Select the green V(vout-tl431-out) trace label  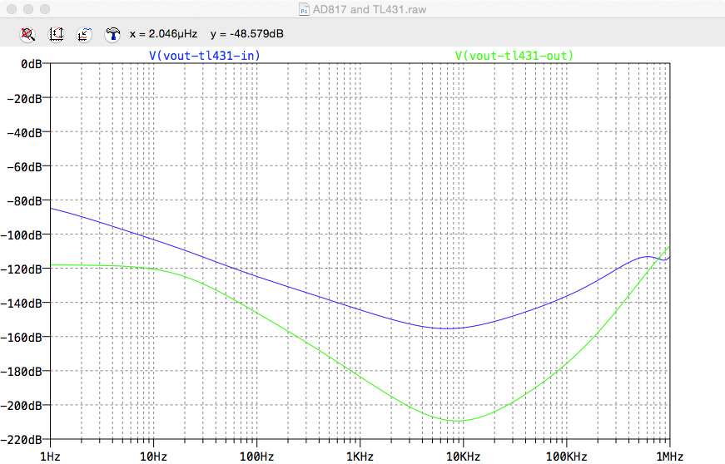pyautogui.click(x=514, y=56)
